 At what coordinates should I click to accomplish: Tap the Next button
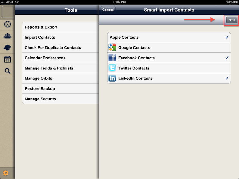tap(232, 20)
